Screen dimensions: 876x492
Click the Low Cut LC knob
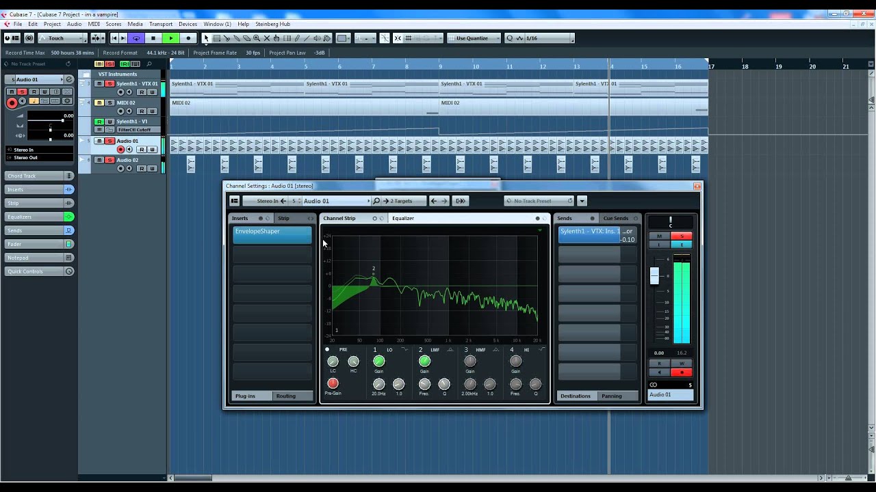pos(333,361)
